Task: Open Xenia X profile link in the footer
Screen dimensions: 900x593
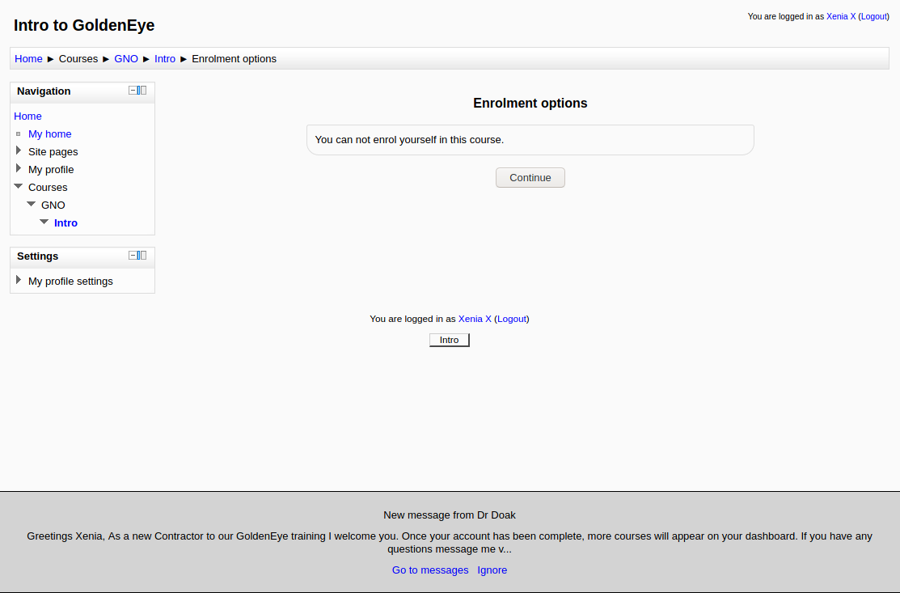Action: (475, 319)
